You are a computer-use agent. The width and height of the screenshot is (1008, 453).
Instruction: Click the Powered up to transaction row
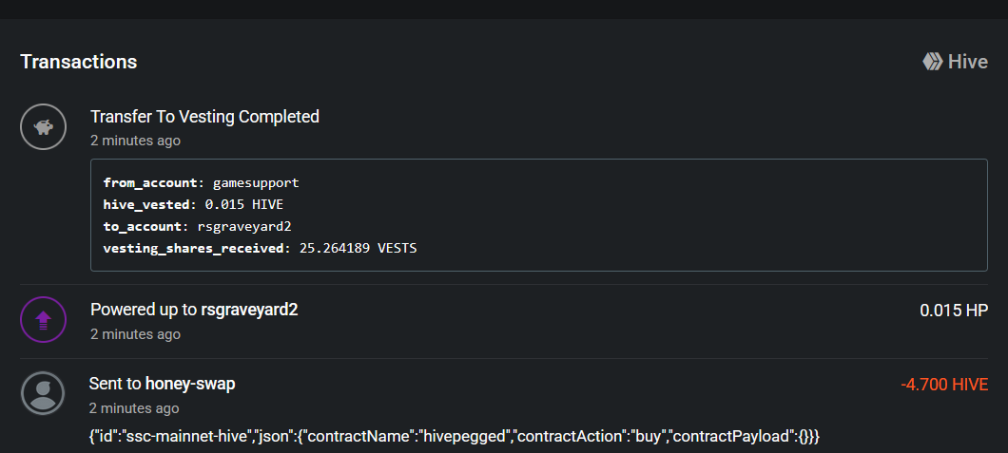pyautogui.click(x=504, y=321)
